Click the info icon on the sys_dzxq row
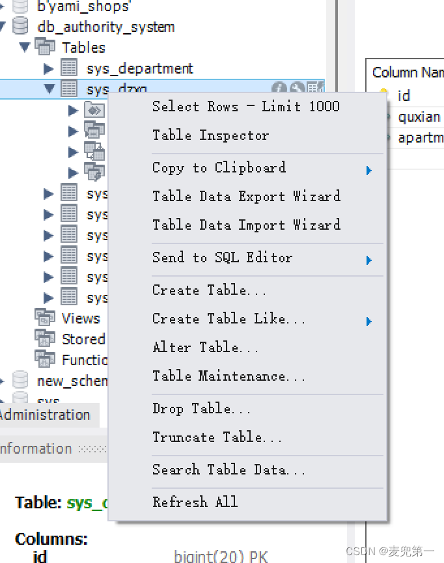This screenshot has width=444, height=563. click(279, 87)
